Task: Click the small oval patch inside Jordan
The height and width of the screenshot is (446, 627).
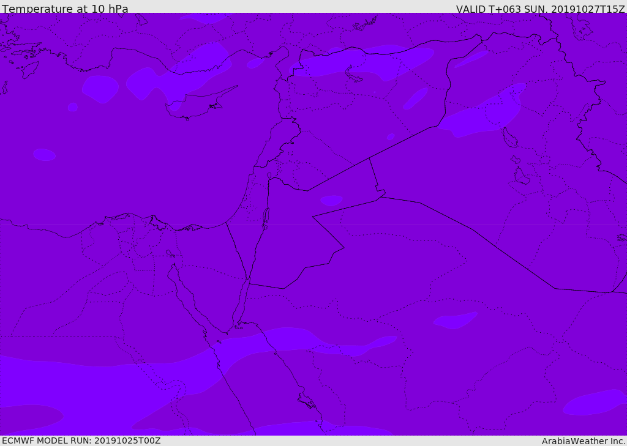Action: [331, 200]
